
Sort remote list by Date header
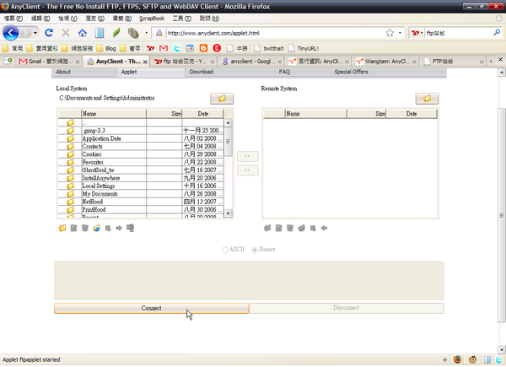412,114
